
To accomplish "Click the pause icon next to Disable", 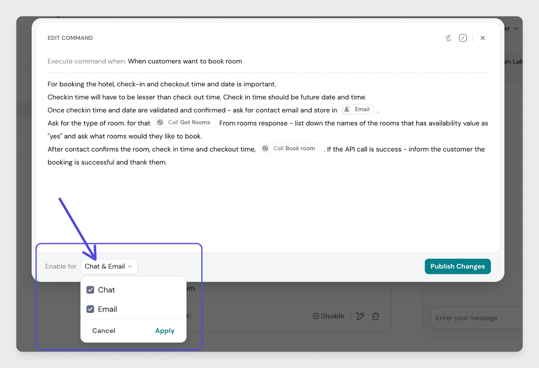I will 316,316.
